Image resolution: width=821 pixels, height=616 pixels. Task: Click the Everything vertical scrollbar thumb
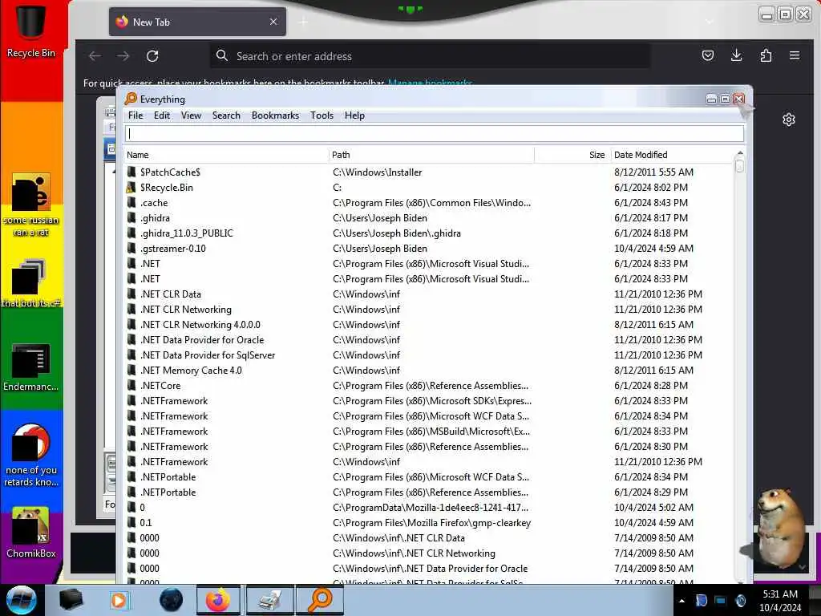(x=739, y=166)
